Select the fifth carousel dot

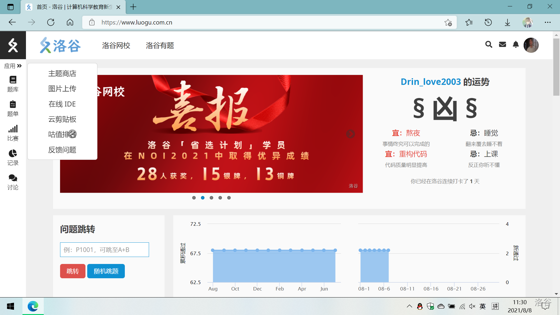tap(229, 198)
